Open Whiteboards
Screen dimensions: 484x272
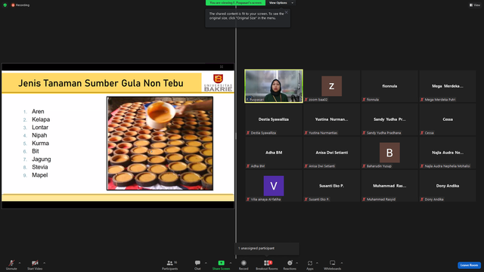[x=333, y=264]
